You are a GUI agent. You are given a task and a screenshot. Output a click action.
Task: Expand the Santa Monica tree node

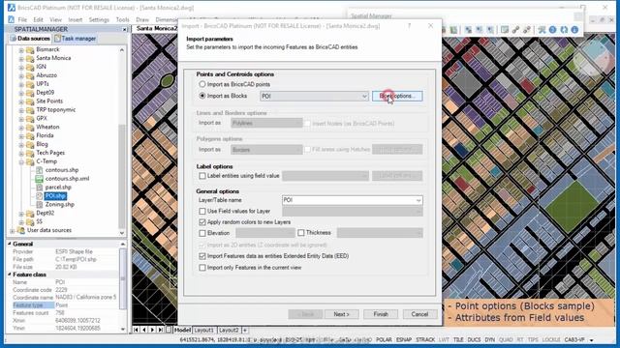pos(21,59)
